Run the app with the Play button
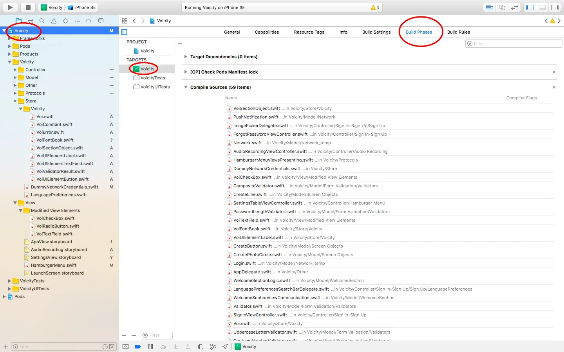The width and height of the screenshot is (564, 352). point(11,7)
